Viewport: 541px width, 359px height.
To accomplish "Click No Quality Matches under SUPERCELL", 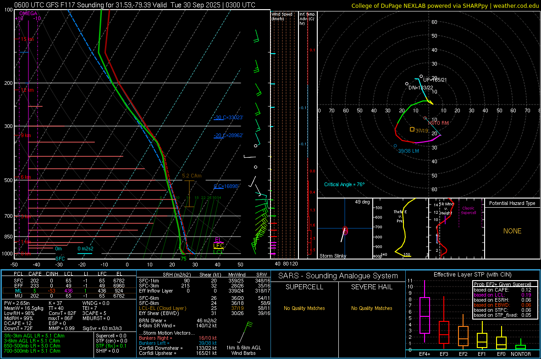I will pos(304,308).
